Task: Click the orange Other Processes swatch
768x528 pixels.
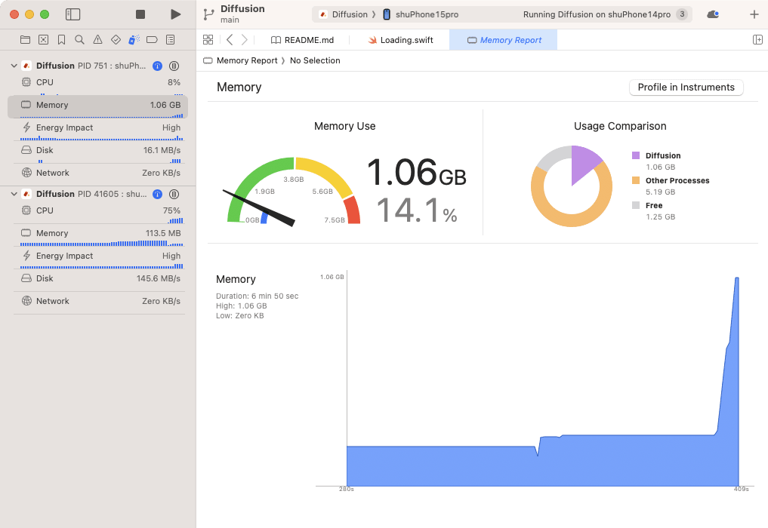Action: [x=636, y=180]
